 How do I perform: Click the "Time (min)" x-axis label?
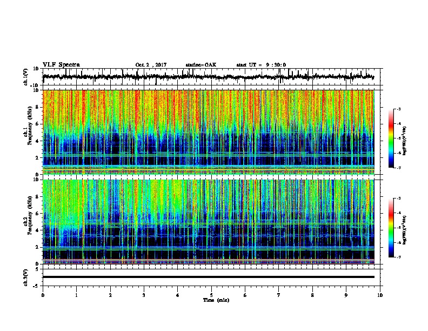coord(216,300)
